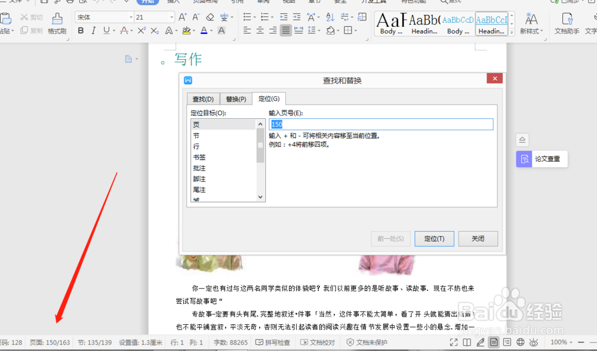Open the New Style (新样式) tool
This screenshot has width=597, height=351.
click(x=531, y=23)
